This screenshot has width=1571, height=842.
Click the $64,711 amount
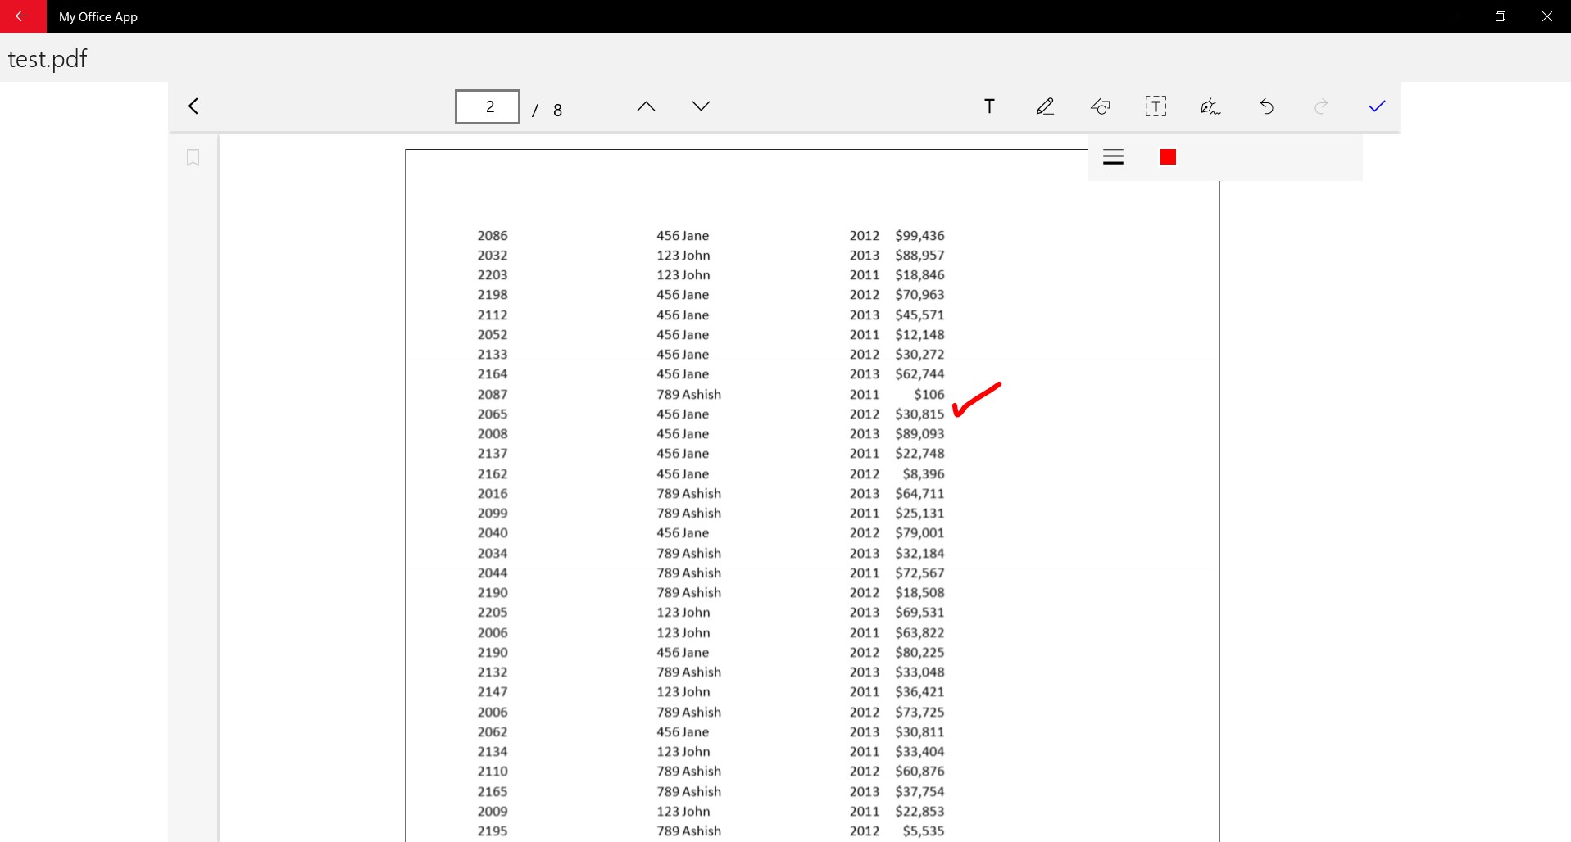click(x=919, y=494)
